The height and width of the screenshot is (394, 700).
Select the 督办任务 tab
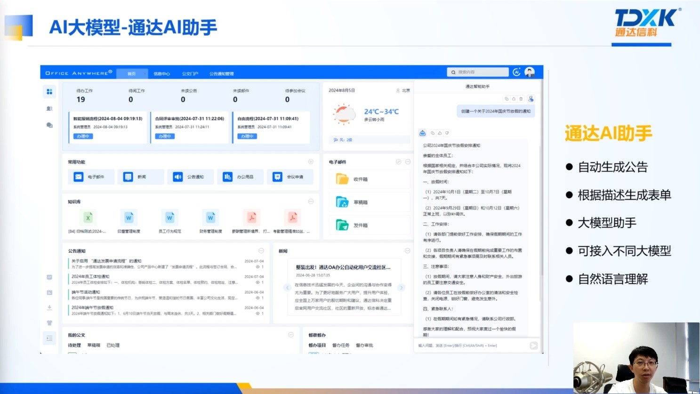point(341,345)
